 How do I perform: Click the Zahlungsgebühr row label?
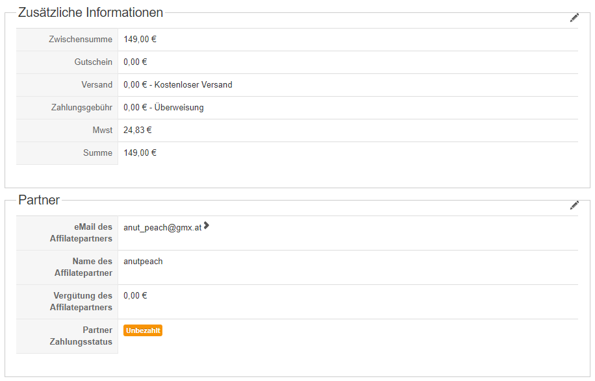81,108
